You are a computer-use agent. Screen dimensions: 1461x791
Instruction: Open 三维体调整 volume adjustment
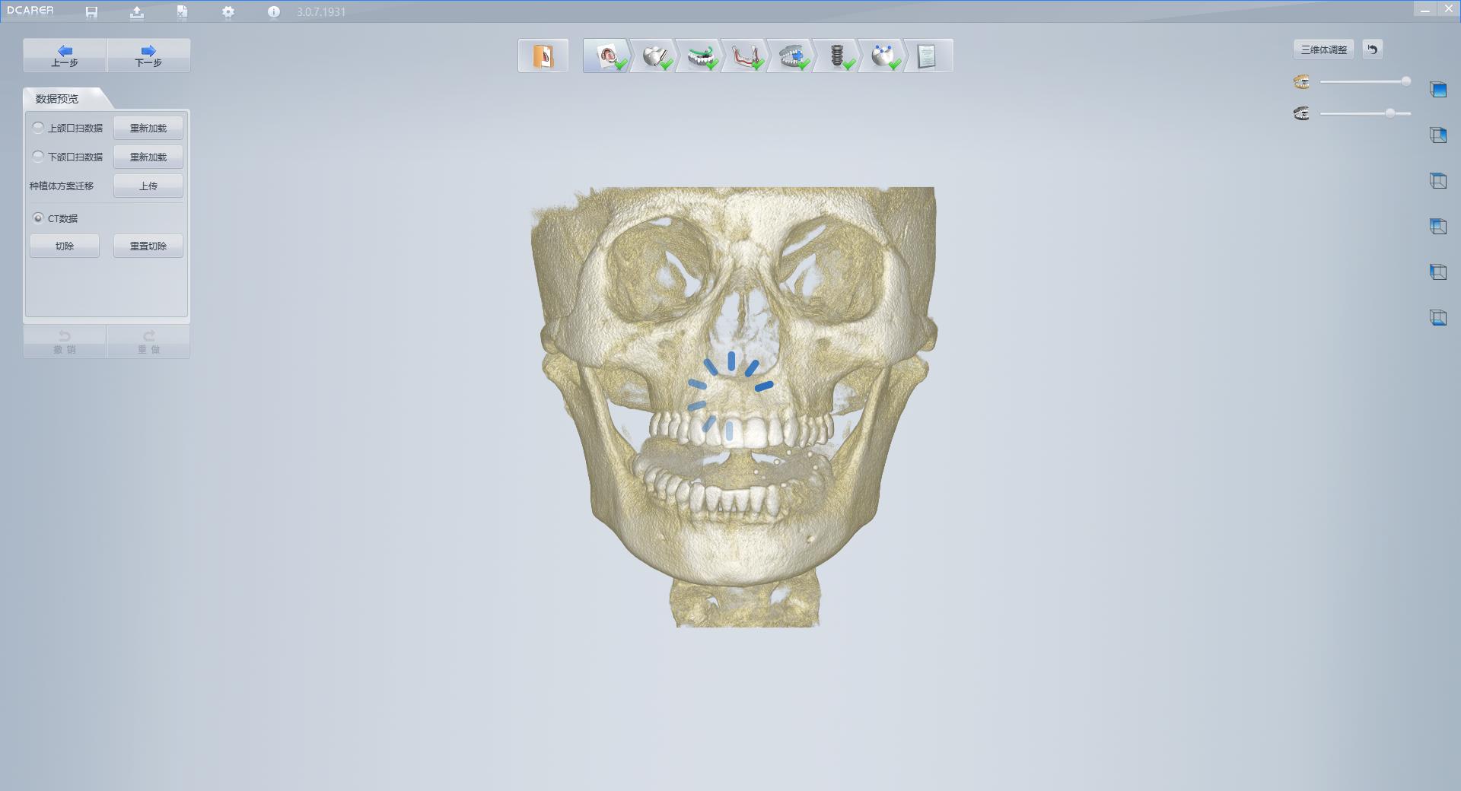[1323, 49]
